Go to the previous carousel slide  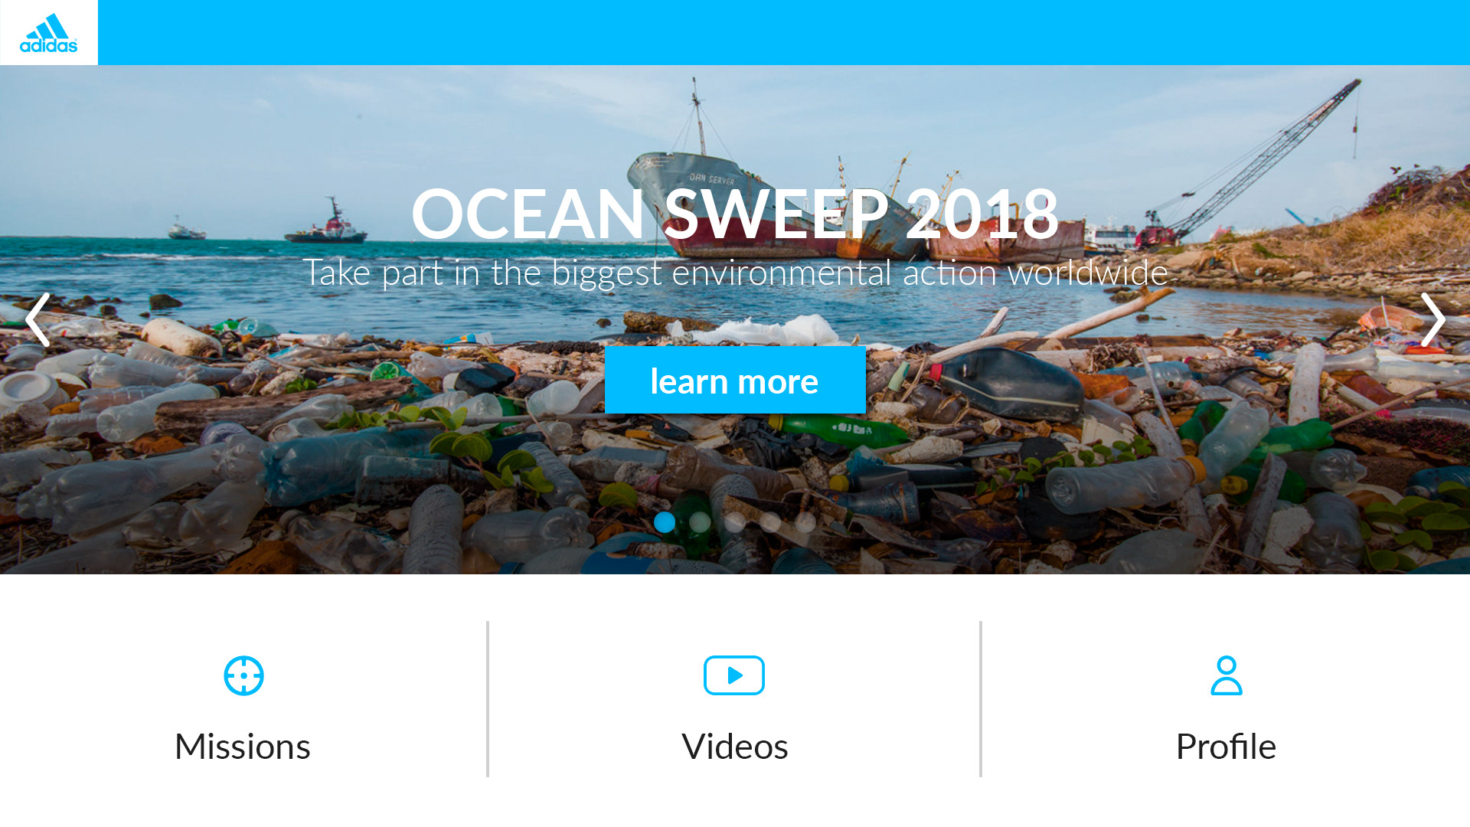pyautogui.click(x=38, y=319)
